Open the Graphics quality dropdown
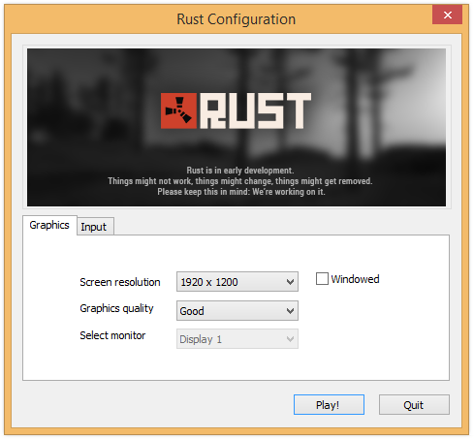474x439 pixels. pos(237,311)
